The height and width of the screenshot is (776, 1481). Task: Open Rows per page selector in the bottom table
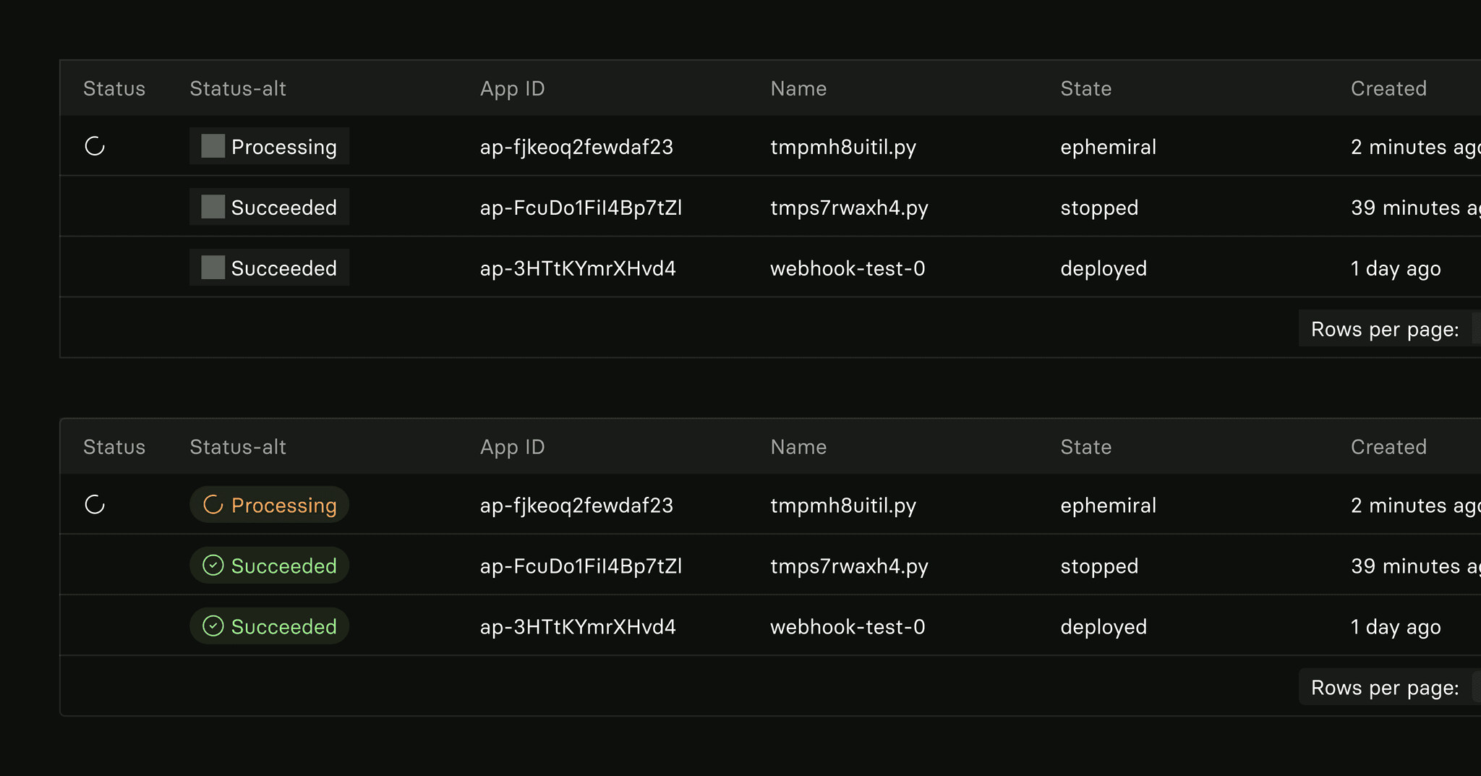tap(1389, 688)
